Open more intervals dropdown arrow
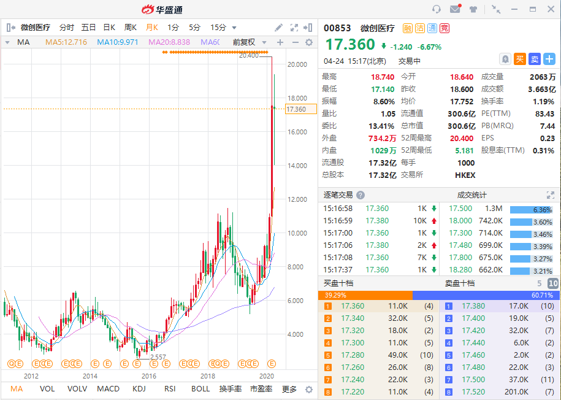561x400 pixels. (x=234, y=28)
